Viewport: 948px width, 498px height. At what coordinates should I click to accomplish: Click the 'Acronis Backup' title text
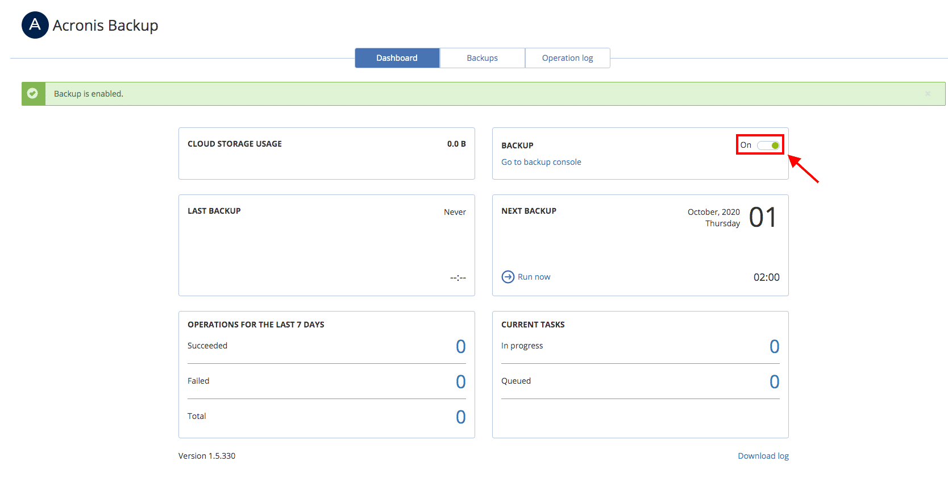coord(106,26)
